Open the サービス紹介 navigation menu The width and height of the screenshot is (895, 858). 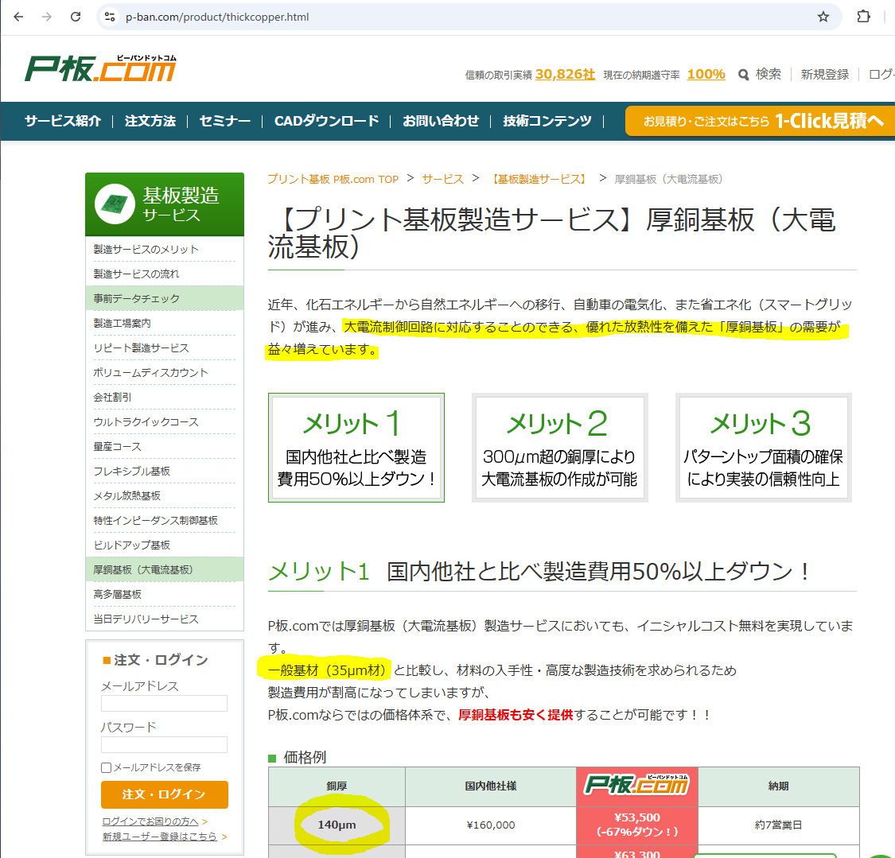click(63, 121)
